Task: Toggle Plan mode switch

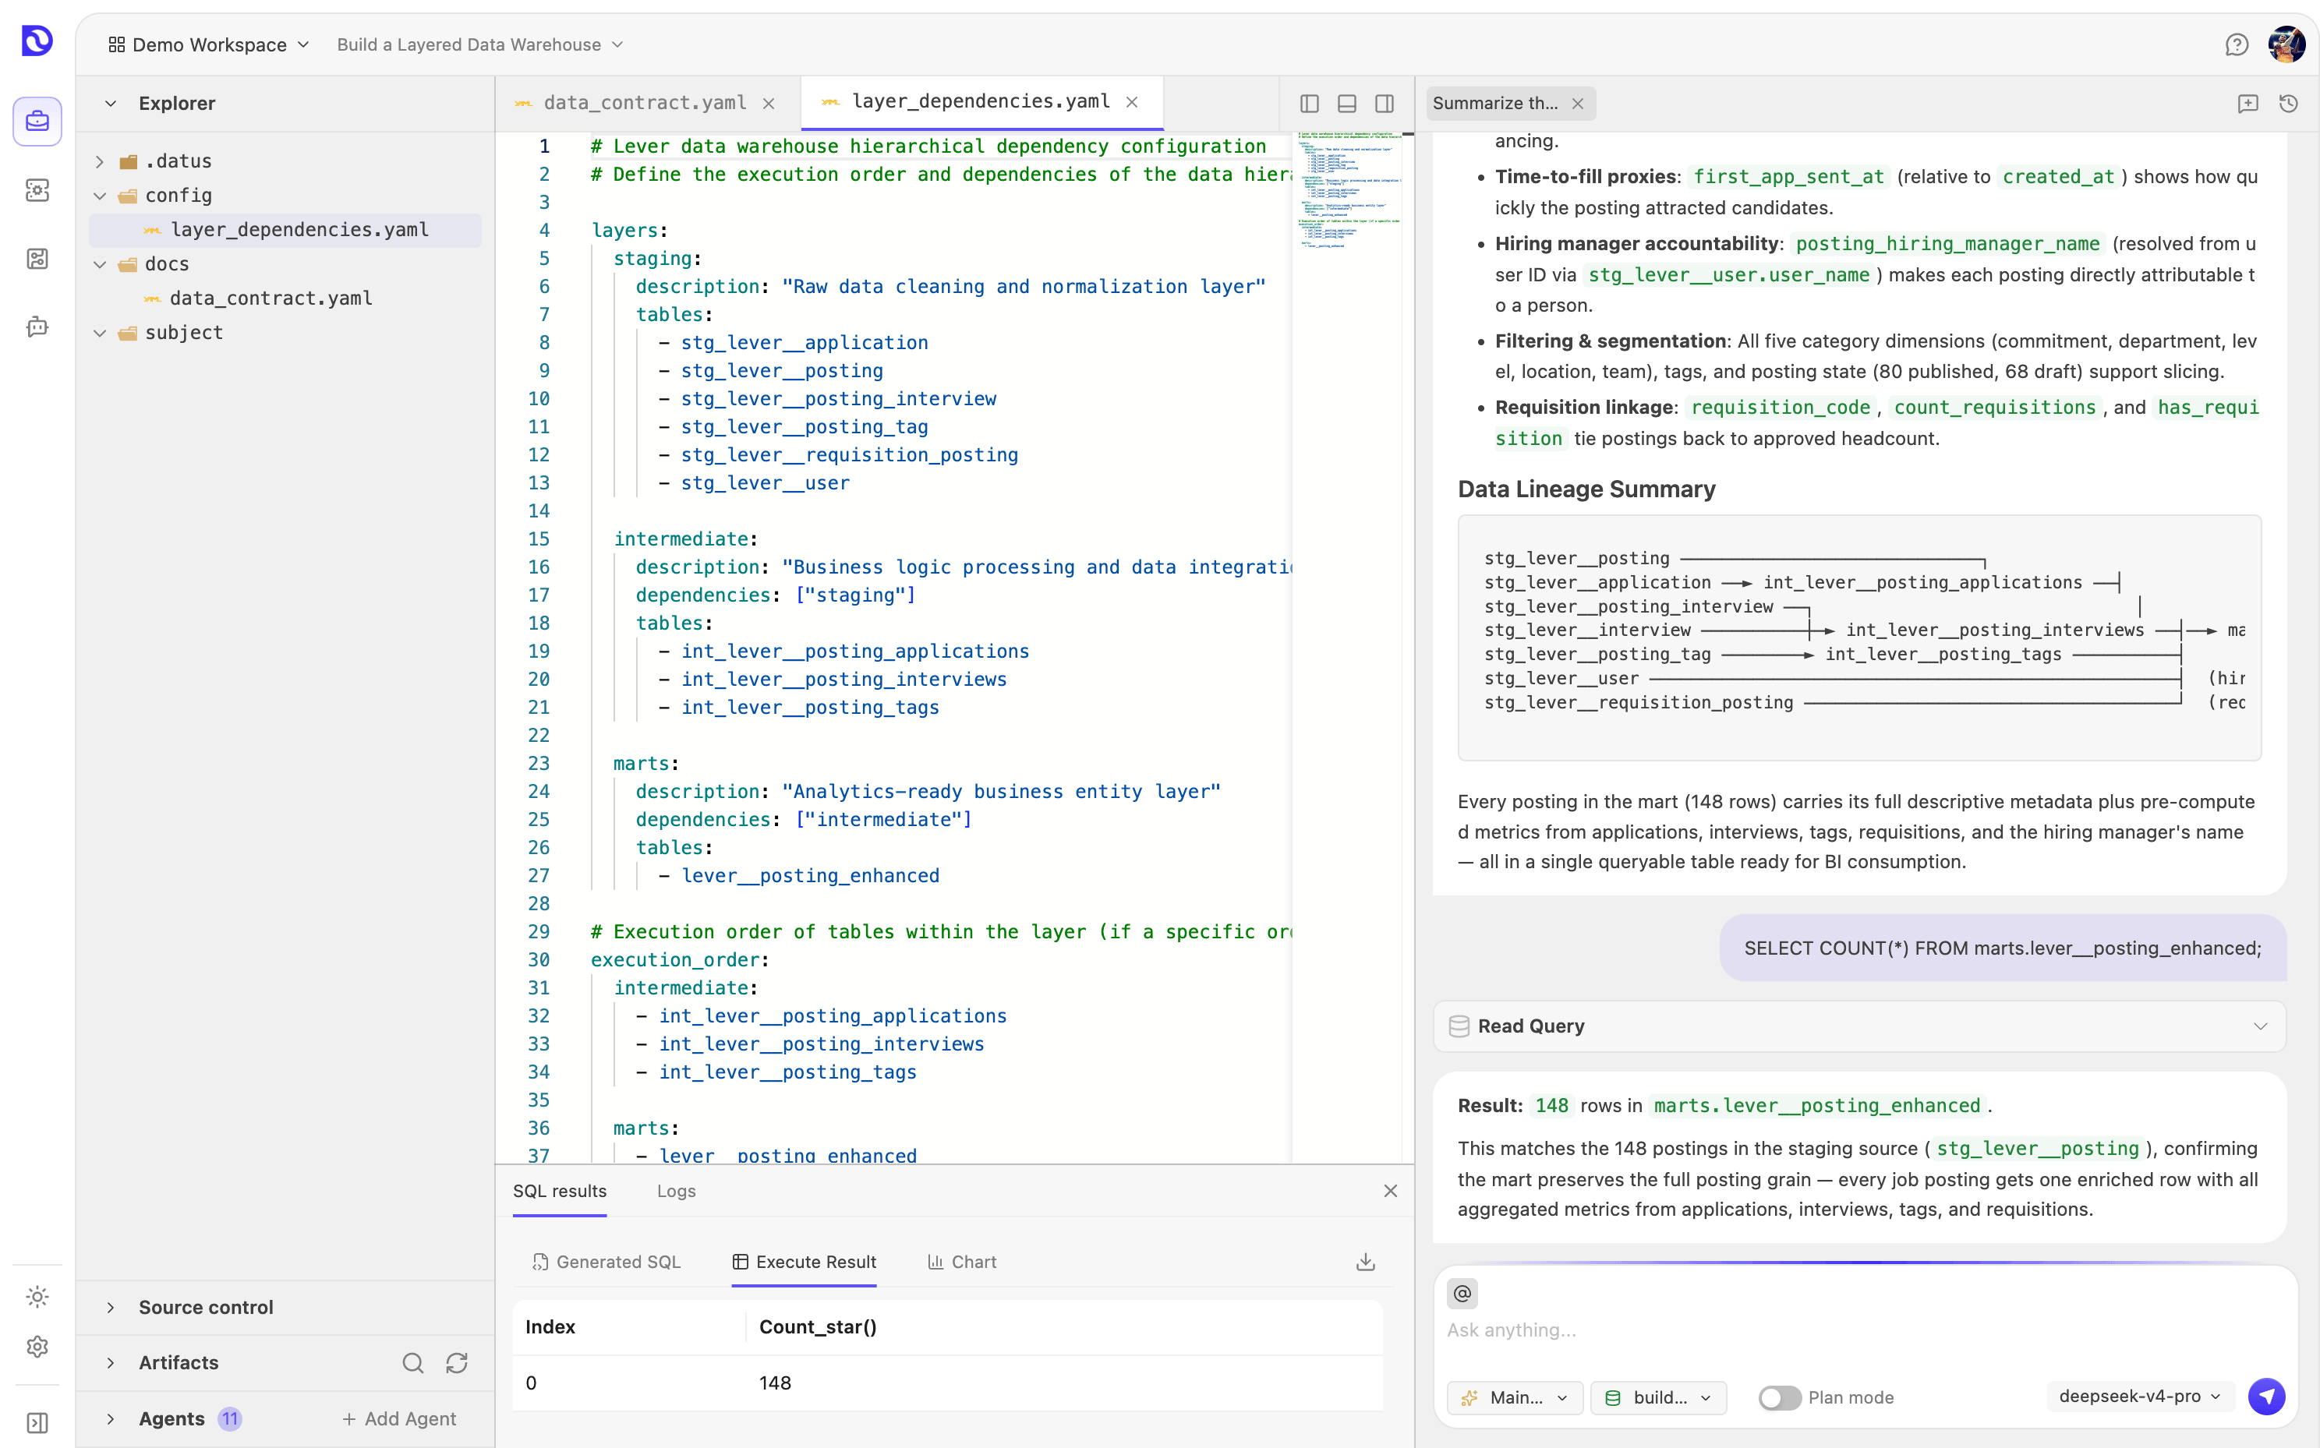Action: click(1780, 1398)
